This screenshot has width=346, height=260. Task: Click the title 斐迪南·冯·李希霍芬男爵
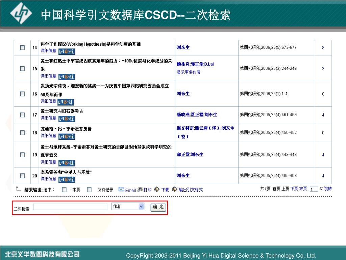coord(66,129)
